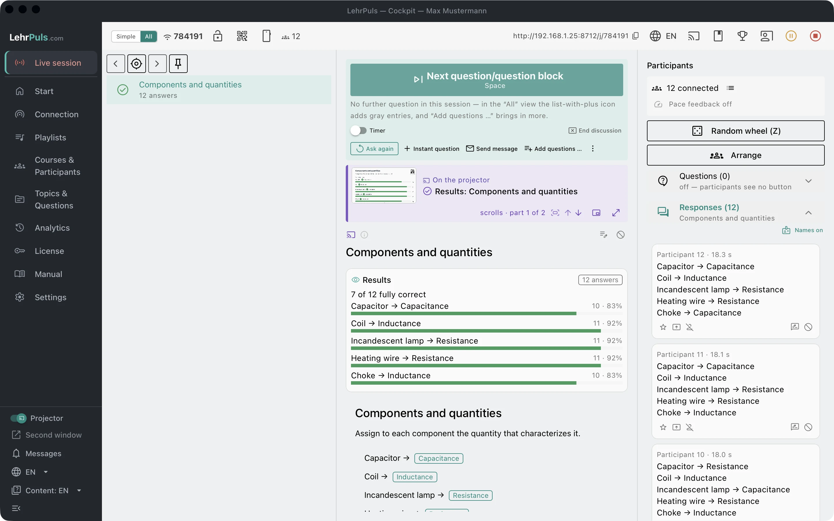Toggle the Projector switch in sidebar
Screen dimensions: 834x521
coord(18,418)
